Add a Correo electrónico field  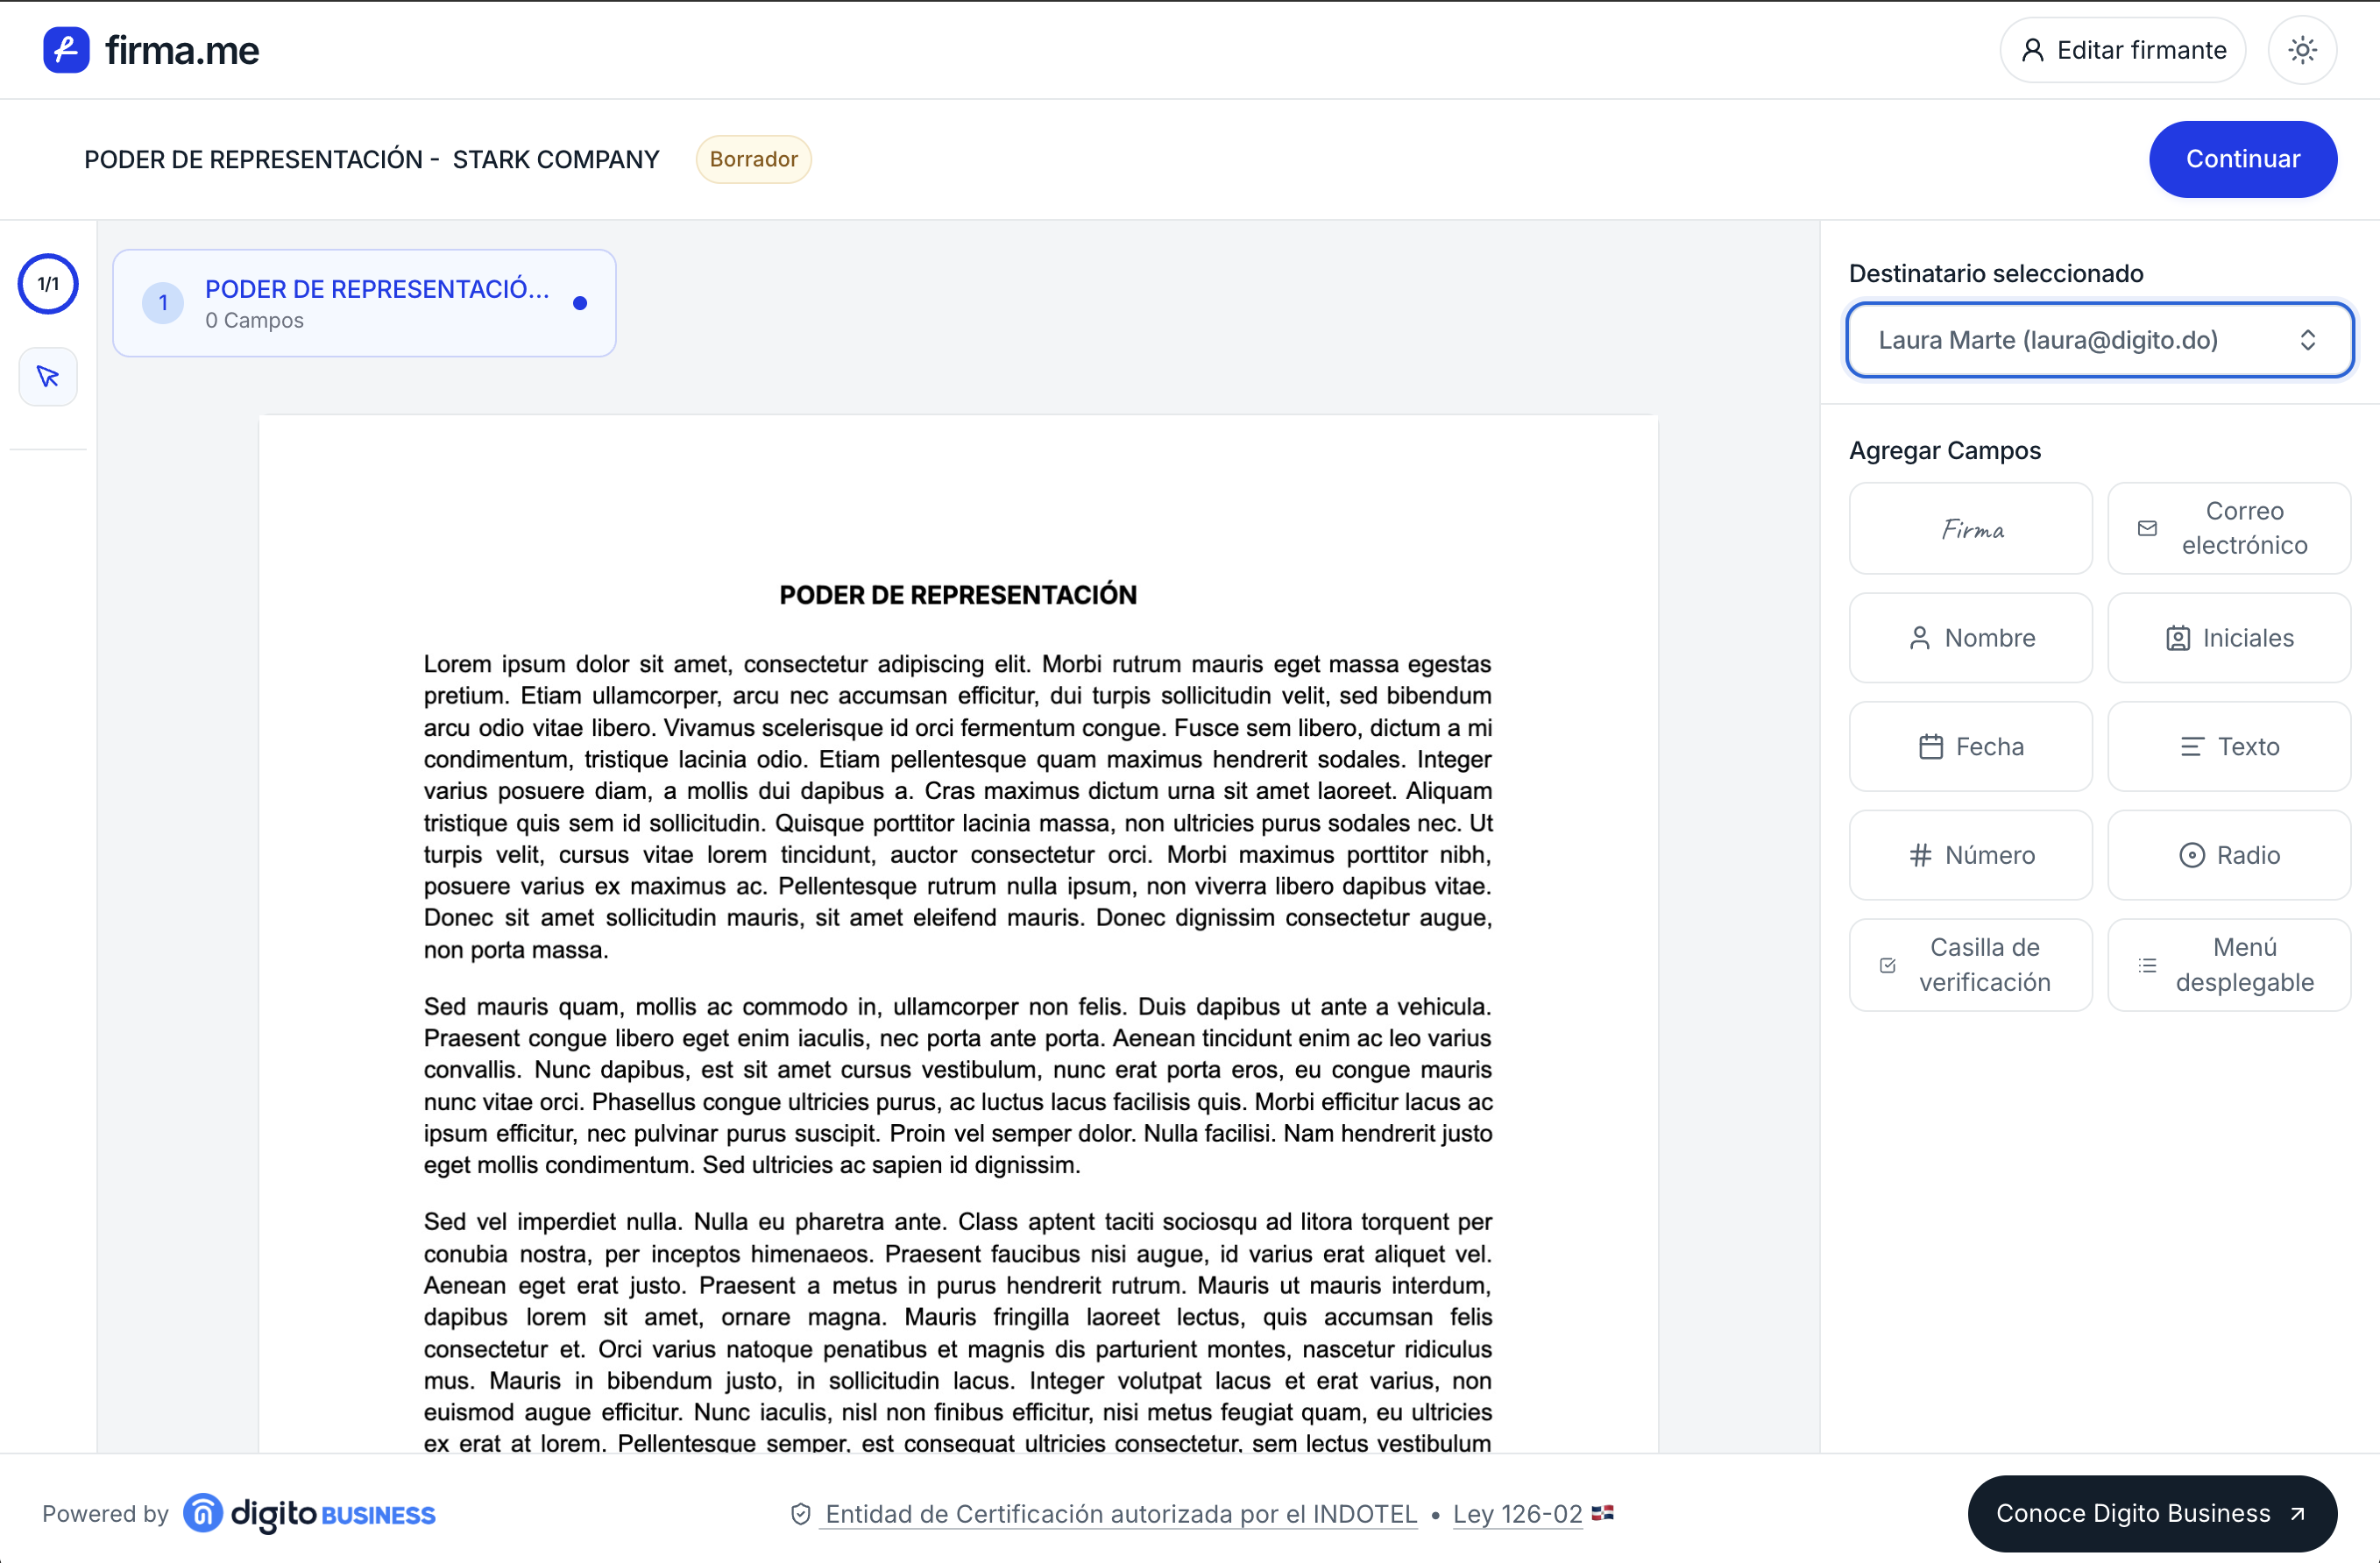pos(2229,529)
